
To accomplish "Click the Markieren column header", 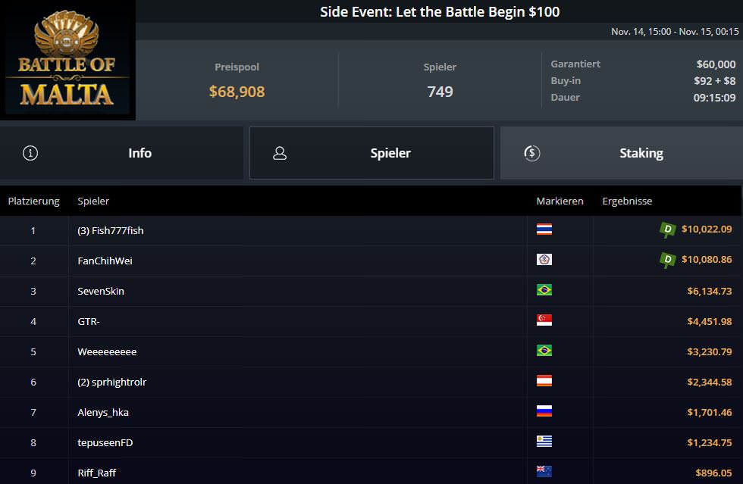I will click(x=560, y=201).
